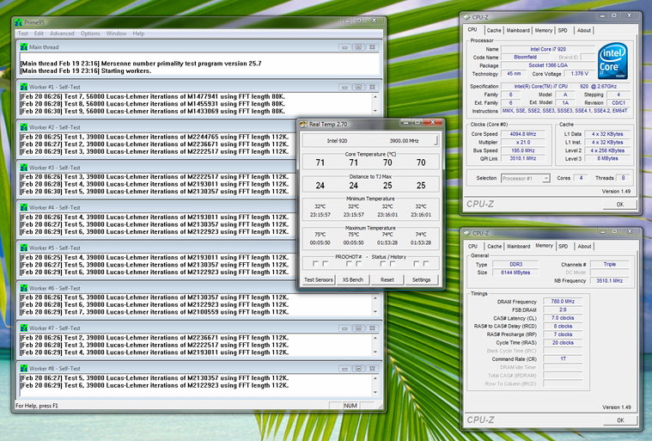Click the scroll-down arrow in Worker #1 window
This screenshot has width=652, height=441.
click(375, 113)
